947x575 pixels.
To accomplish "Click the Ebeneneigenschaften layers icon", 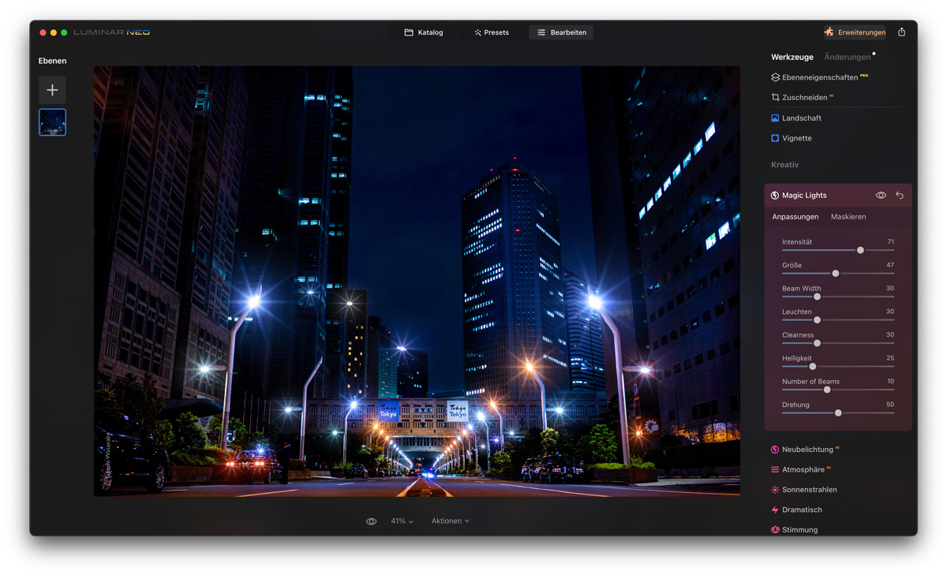I will coord(775,77).
